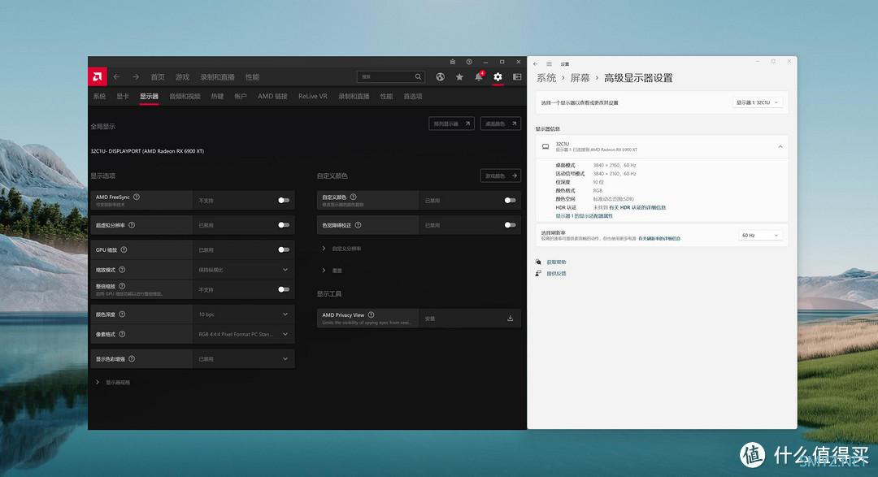
Task: Click the AMD logo in the Radeon software
Action: pyautogui.click(x=98, y=76)
